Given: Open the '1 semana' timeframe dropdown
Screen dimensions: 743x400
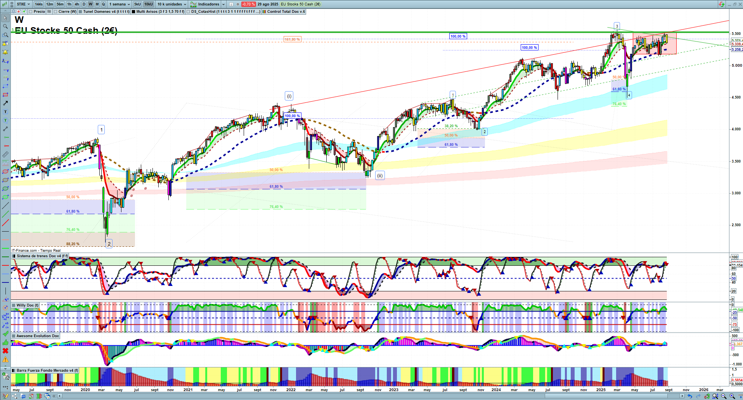Looking at the screenshot, I should click(119, 4).
